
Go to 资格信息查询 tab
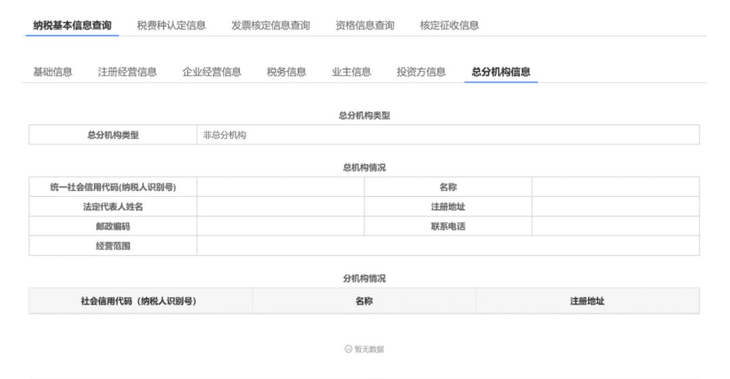click(x=365, y=25)
